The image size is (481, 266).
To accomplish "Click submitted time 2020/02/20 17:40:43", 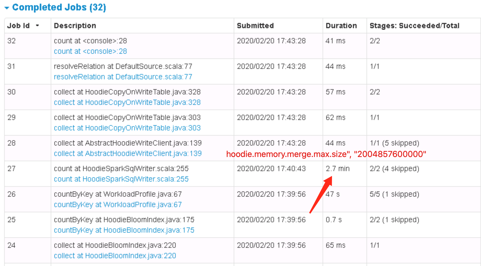I will (271, 168).
